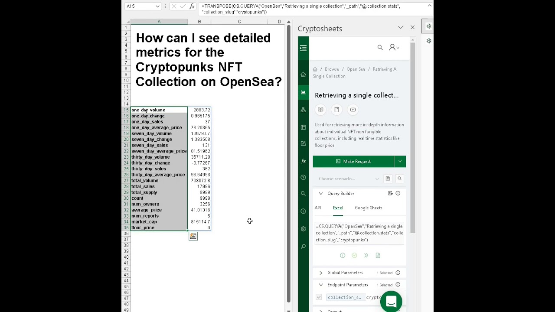This screenshot has width=555, height=312.
Task: Select the market_cap cell
Action: (159, 221)
